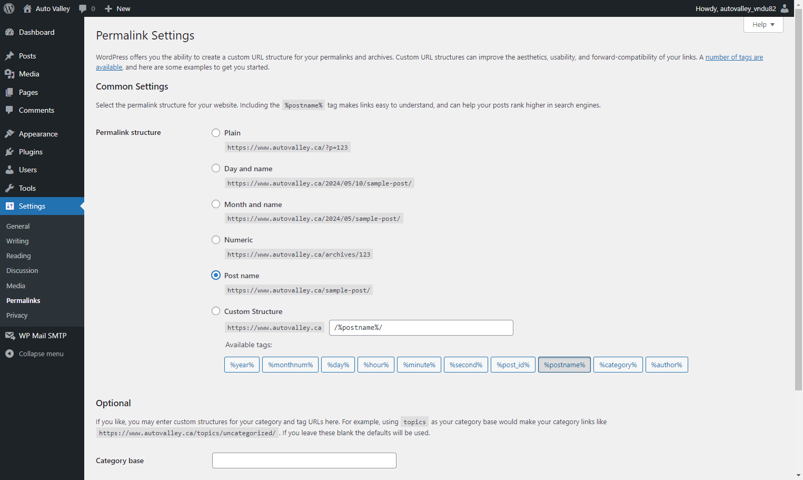
Task: Select the Post name radio button
Action: tap(216, 275)
